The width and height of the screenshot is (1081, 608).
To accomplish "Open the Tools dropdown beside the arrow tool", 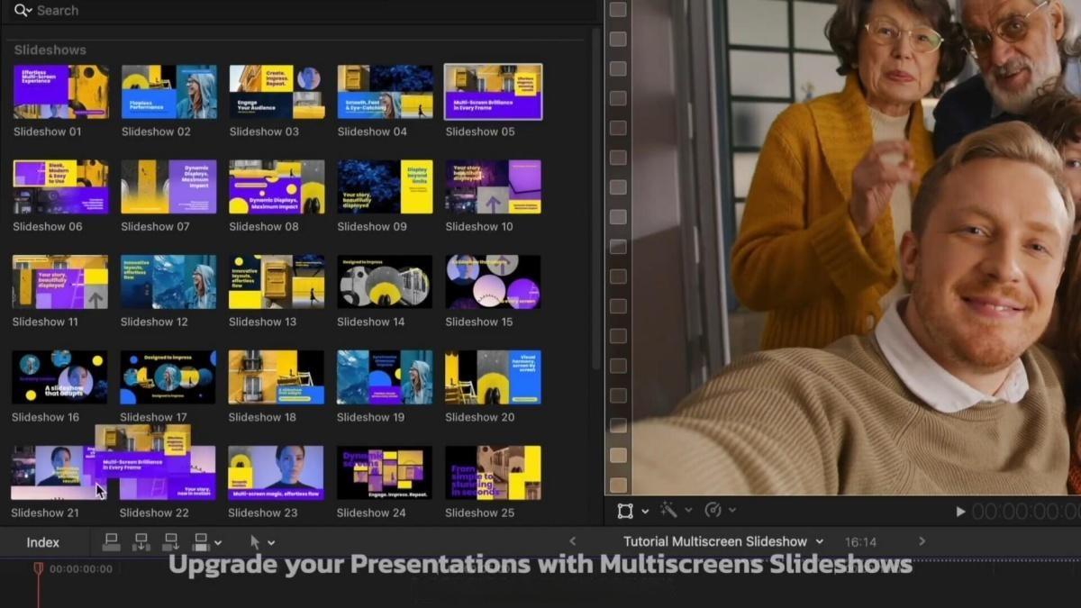I will [x=270, y=540].
